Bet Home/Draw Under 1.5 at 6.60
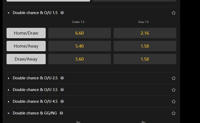Image resolution: width=200 pixels, height=123 pixels. [x=79, y=33]
